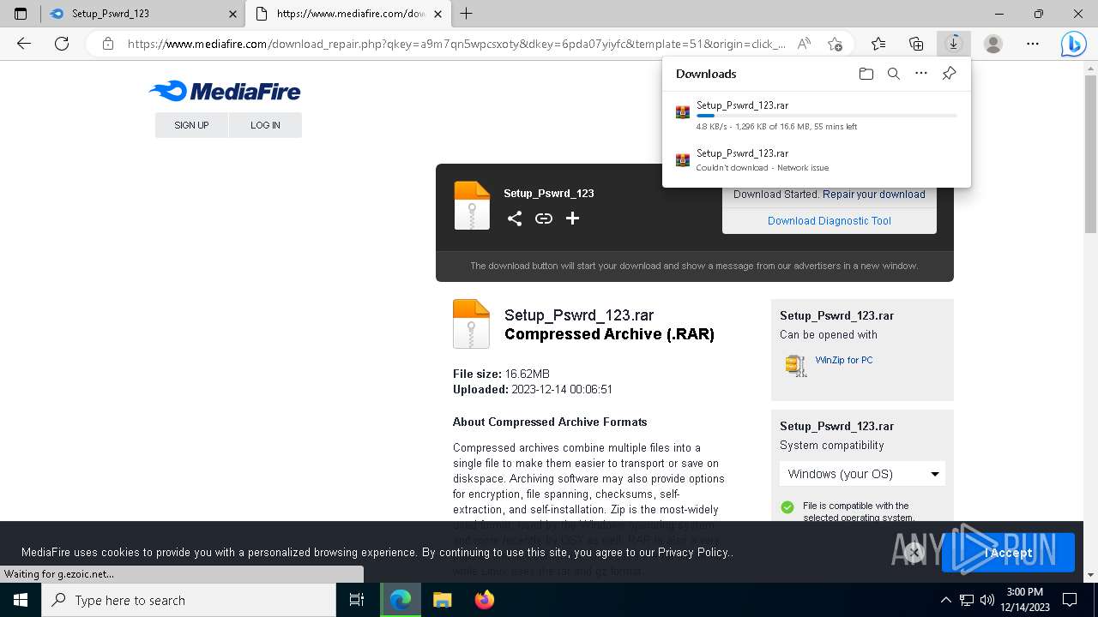Open Edge Settings and more menu
Screen dimensions: 1098x617
coord(1033,44)
